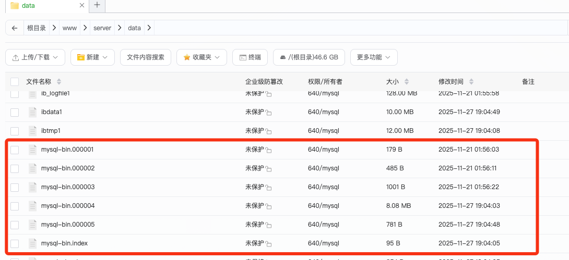Open file name mysql-bin.000004
The image size is (569, 260).
pos(68,206)
